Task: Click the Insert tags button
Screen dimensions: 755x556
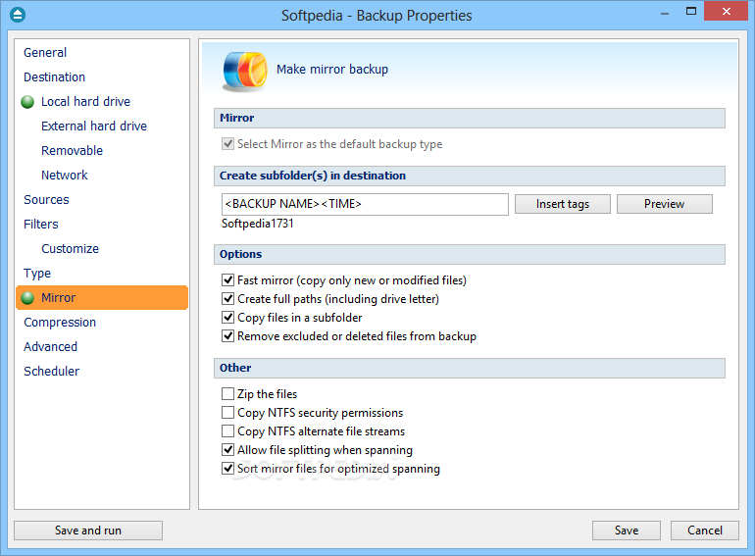Action: tap(563, 204)
